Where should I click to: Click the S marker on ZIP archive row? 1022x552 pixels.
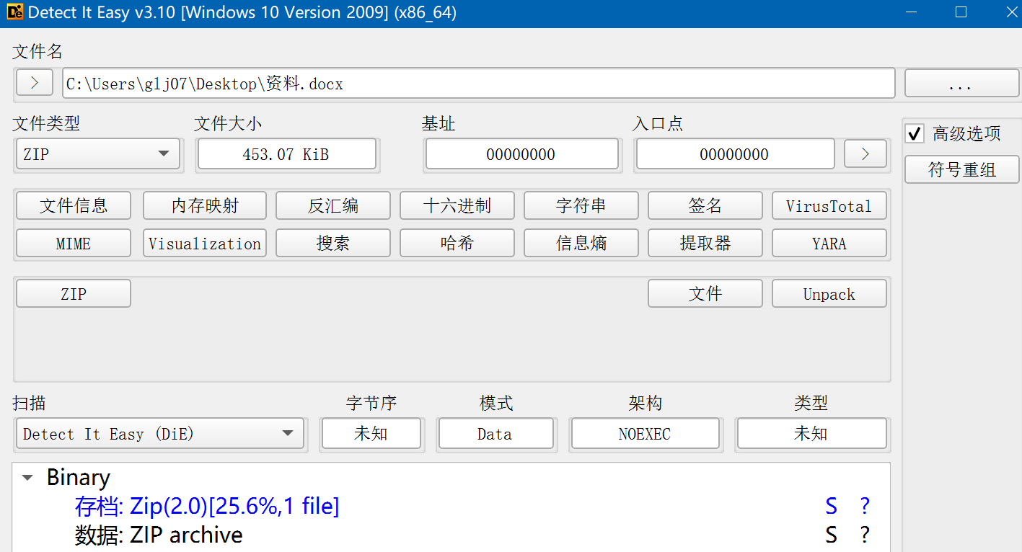click(832, 535)
